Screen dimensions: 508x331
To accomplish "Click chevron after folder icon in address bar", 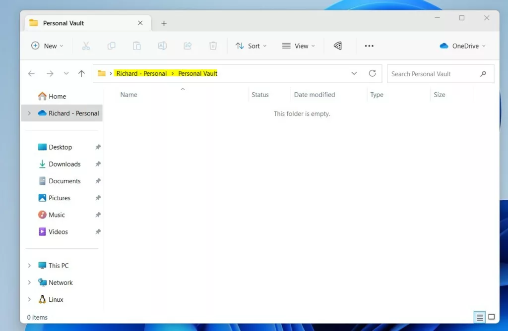I will pos(111,73).
